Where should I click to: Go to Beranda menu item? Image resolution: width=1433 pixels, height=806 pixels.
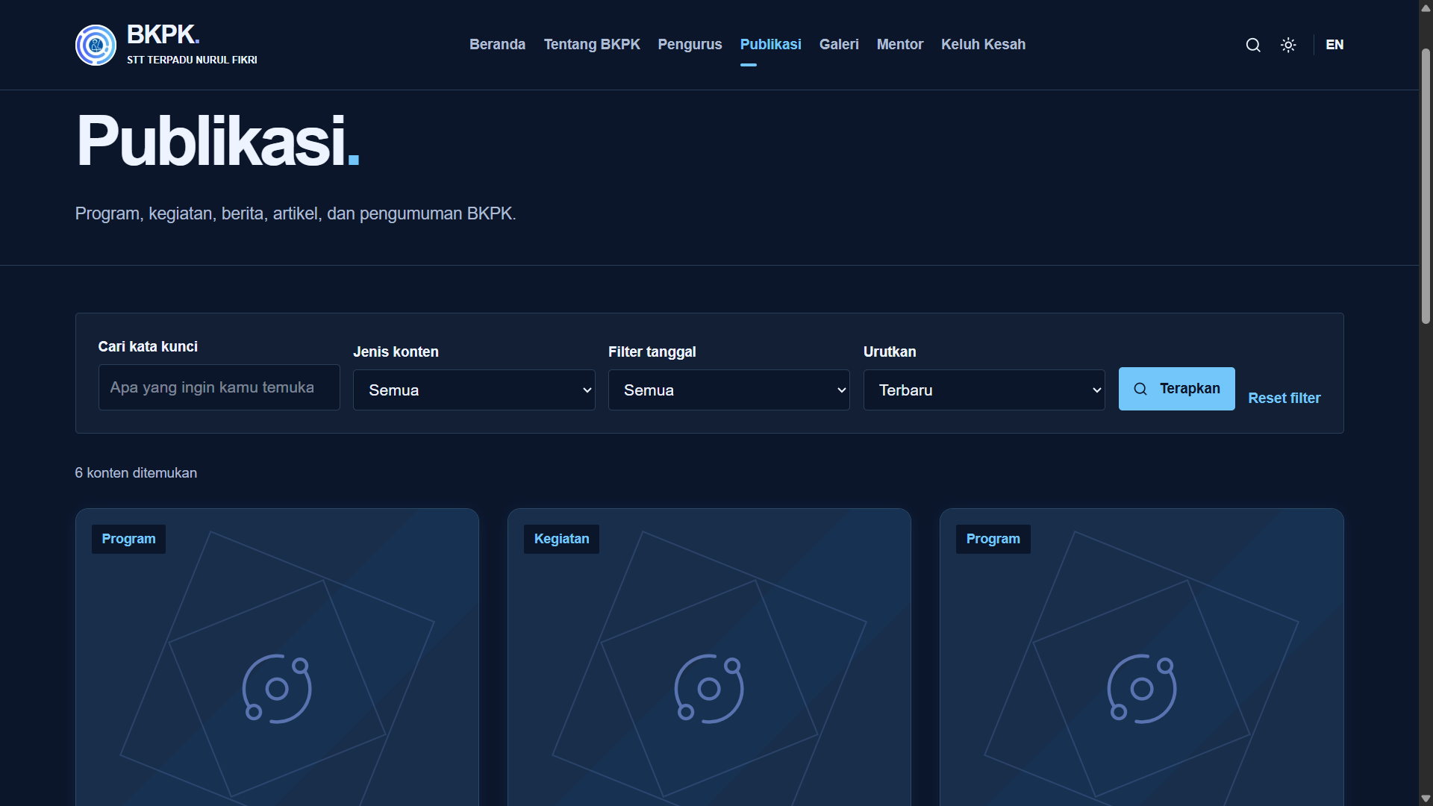pos(497,45)
